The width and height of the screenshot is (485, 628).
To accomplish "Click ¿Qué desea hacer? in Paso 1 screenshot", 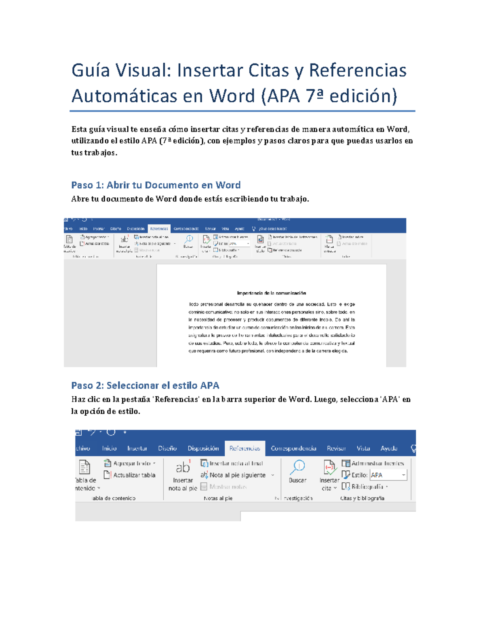I will pyautogui.click(x=272, y=229).
